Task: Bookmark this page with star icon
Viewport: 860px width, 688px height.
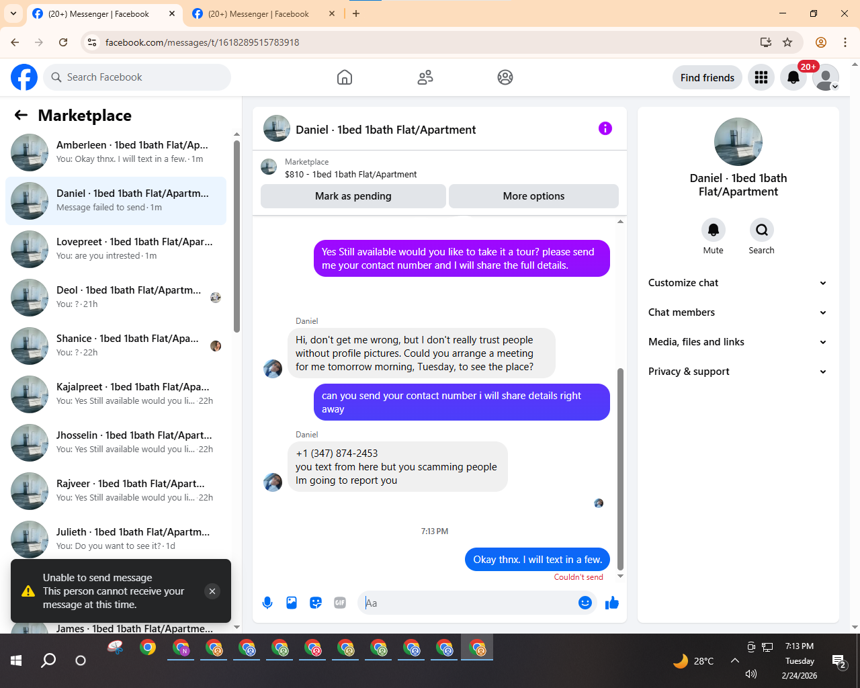Action: (787, 42)
